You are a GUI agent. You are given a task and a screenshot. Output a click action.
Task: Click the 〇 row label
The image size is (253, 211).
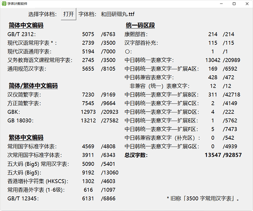click(x=128, y=52)
